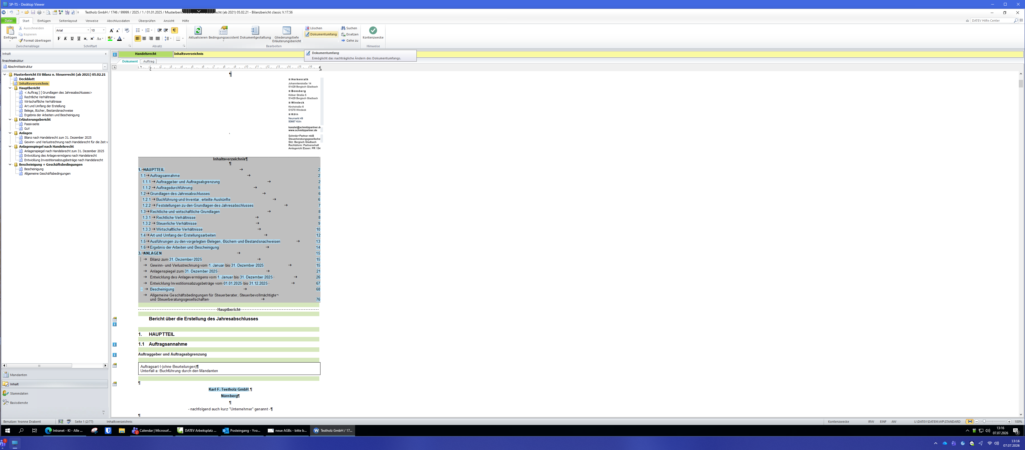Click the print icon in quick access toolbar
Viewport: 1025px width, 450px height.
(x=39, y=12)
